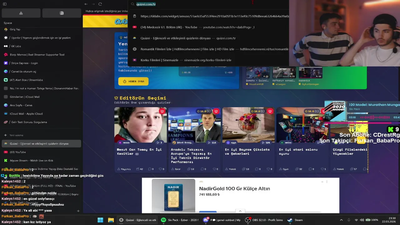Switch to Discord genel-sohbet taskbar item

pos(222,220)
